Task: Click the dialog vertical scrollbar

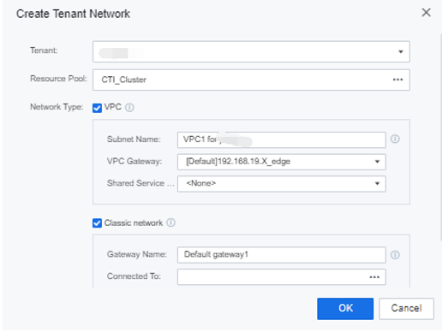Action: click(x=440, y=137)
